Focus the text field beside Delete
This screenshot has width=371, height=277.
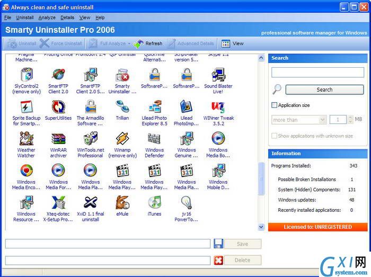click(x=108, y=260)
